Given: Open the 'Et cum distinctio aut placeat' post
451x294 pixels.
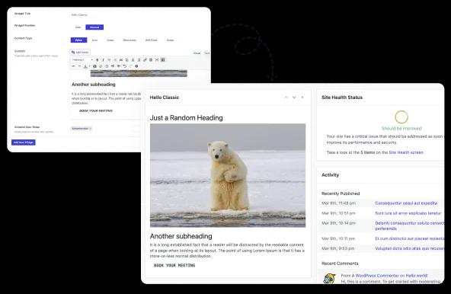Looking at the screenshot, I should point(410,238).
